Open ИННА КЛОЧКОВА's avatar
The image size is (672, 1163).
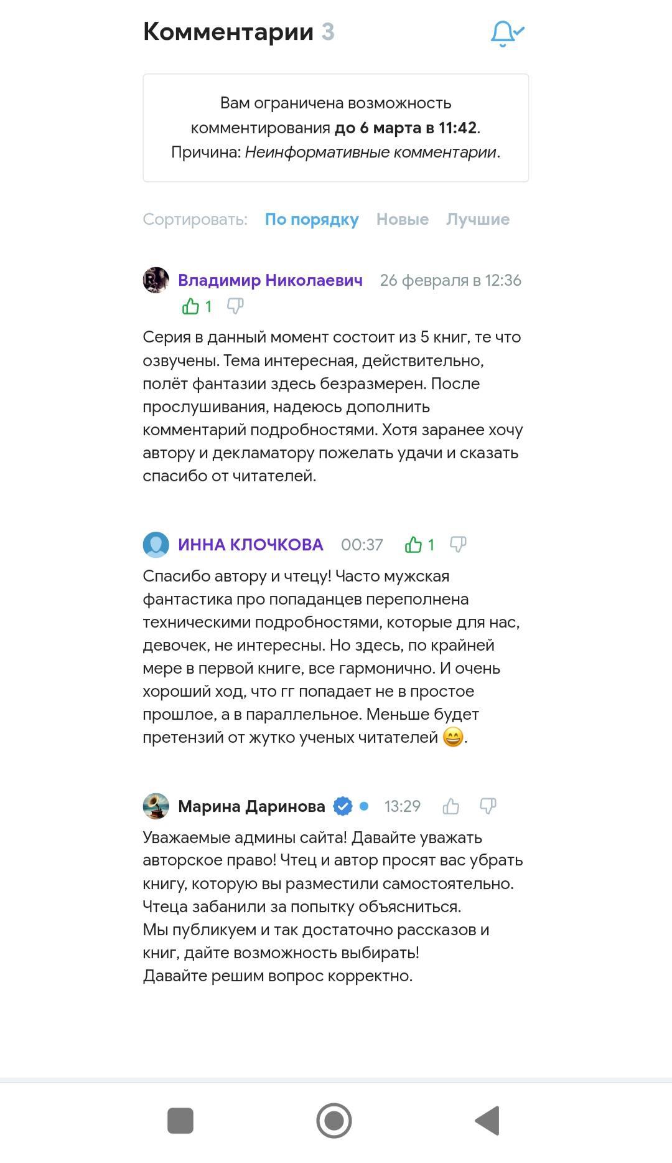click(x=156, y=545)
